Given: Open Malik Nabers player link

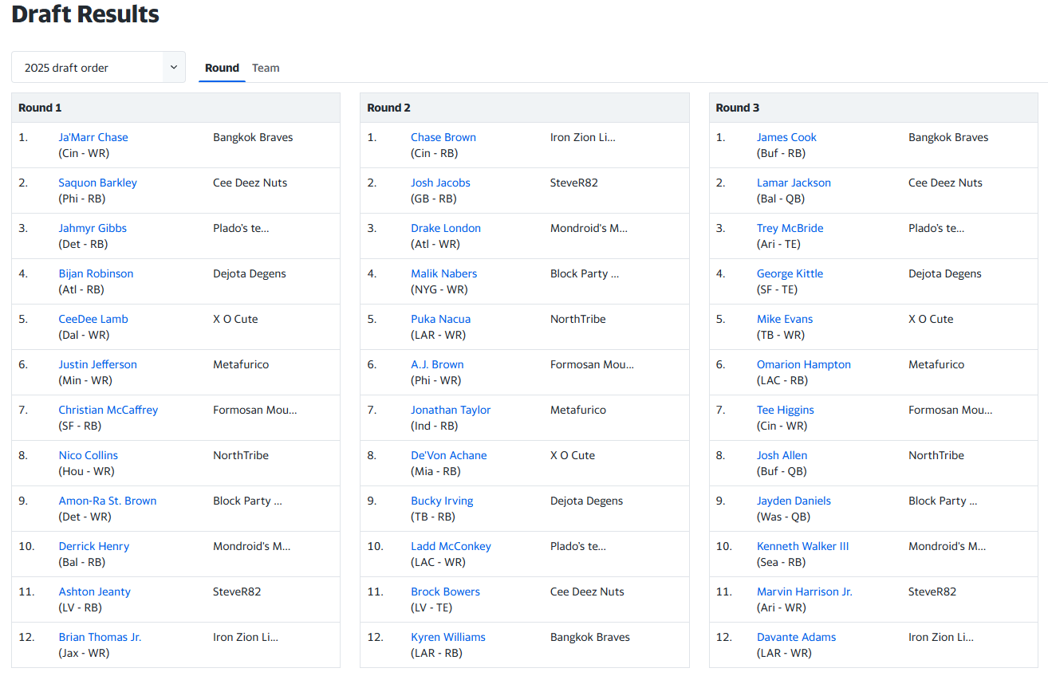Looking at the screenshot, I should [443, 273].
